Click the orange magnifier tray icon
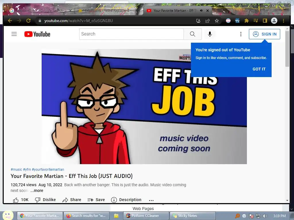294x220 pixels. tap(237, 216)
